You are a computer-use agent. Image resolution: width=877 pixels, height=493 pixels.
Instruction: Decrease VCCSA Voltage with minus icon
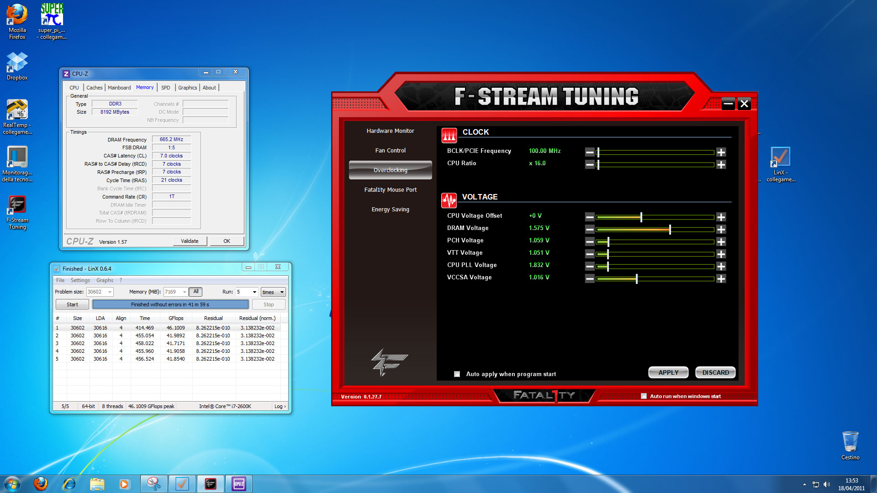pyautogui.click(x=590, y=278)
